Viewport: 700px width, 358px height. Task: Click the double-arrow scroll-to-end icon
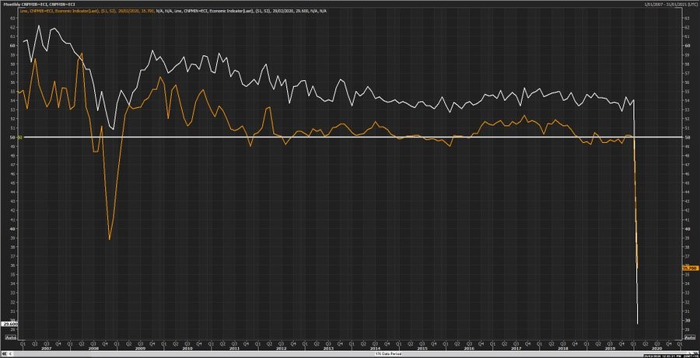tap(696, 353)
